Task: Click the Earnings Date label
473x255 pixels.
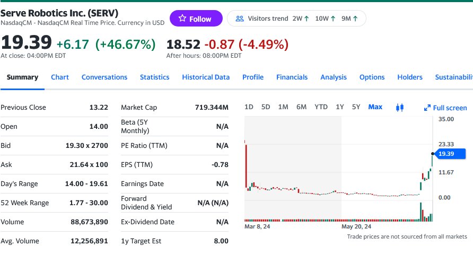Action: pos(143,183)
